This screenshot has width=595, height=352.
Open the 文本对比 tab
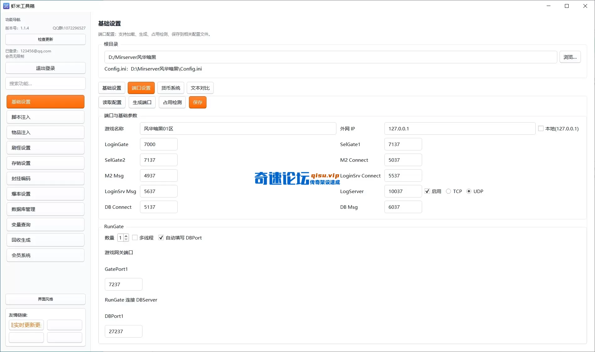tap(200, 88)
